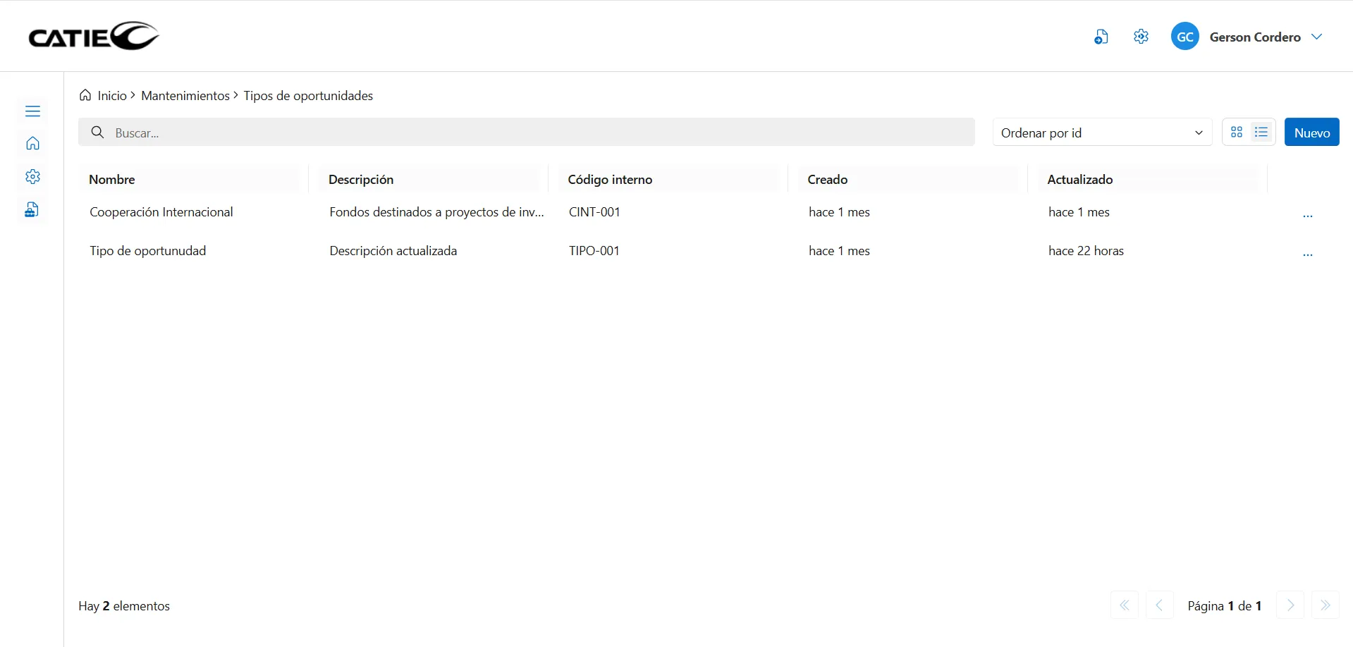The width and height of the screenshot is (1353, 647).
Task: Click the header document icon
Action: [x=1101, y=37]
